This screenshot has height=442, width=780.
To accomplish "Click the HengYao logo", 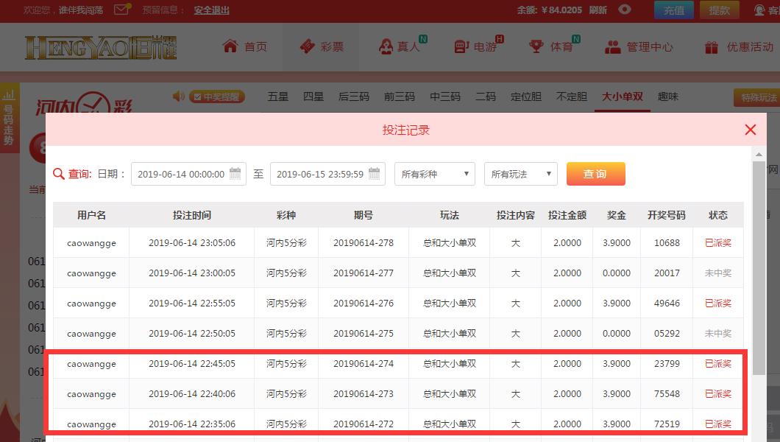I will pyautogui.click(x=101, y=47).
